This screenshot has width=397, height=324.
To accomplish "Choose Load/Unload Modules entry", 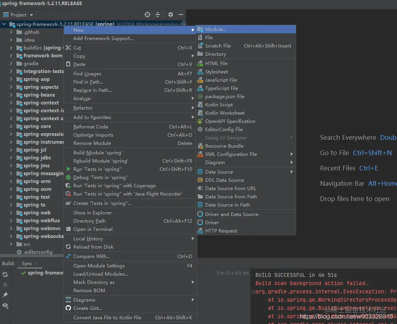I will (129, 274).
